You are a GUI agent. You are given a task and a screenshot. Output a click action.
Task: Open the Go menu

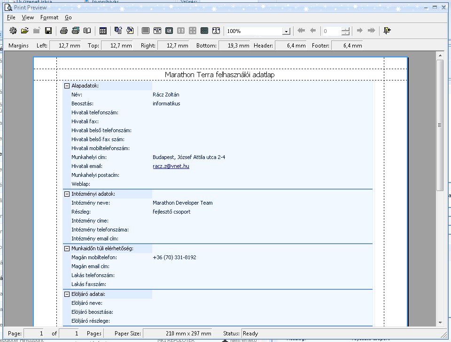[68, 17]
